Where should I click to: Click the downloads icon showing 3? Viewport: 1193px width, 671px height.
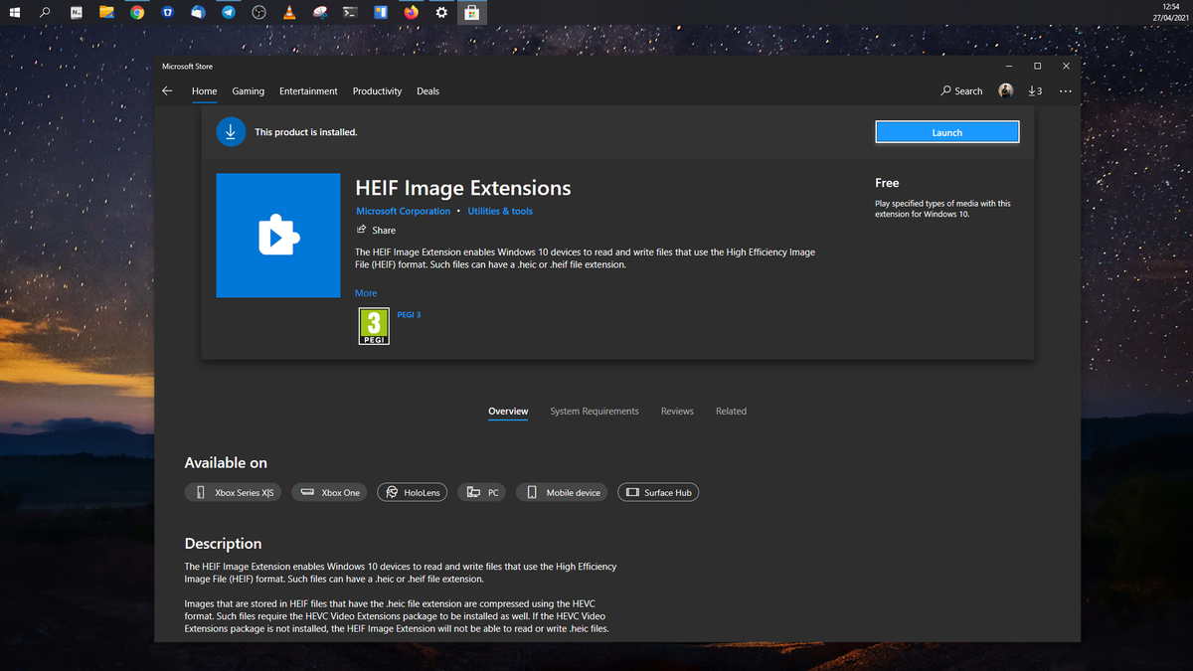click(1034, 90)
